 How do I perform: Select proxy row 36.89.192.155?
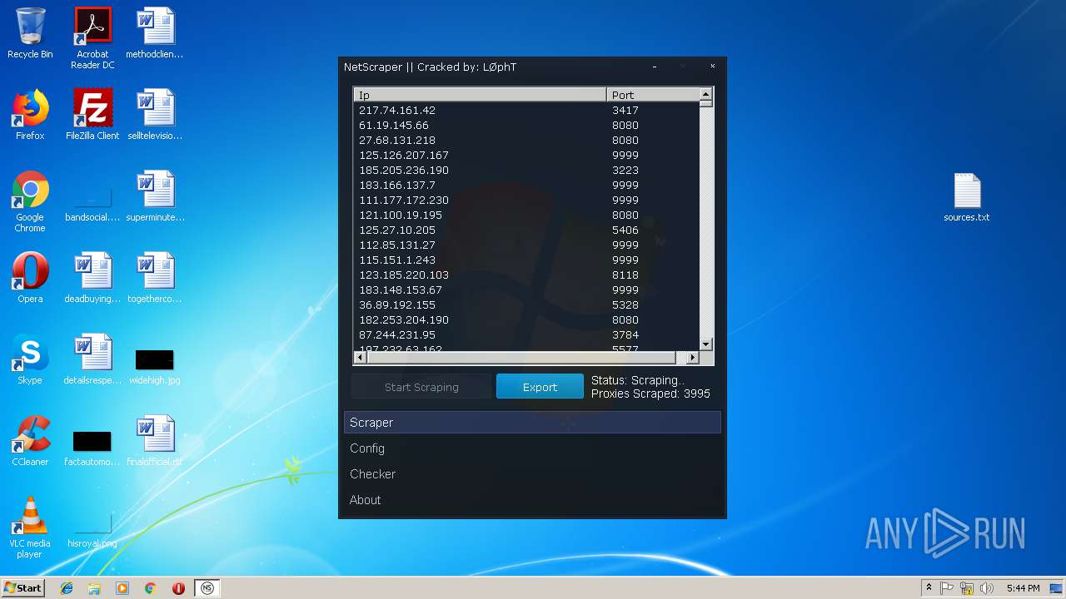tap(526, 304)
